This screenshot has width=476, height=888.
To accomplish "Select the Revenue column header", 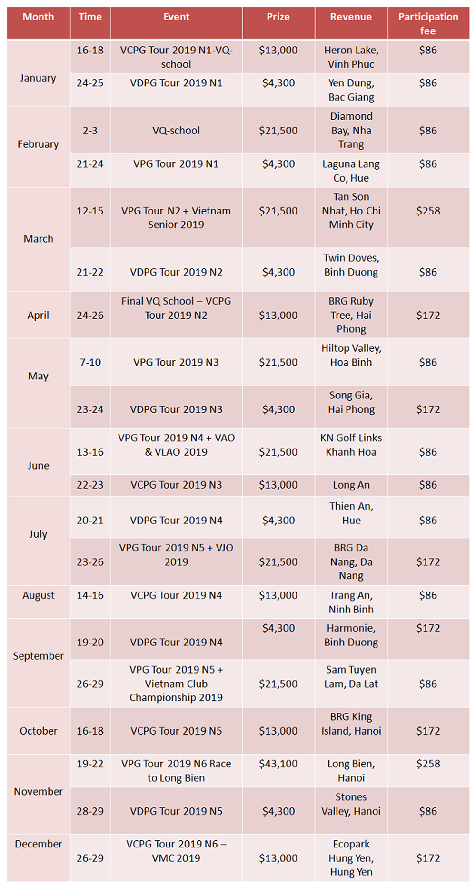I will 351,23.
